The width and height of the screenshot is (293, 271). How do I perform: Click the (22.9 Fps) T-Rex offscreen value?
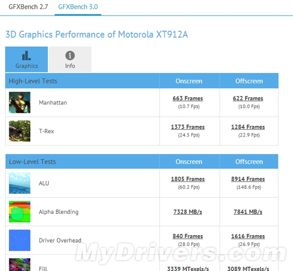pos(249,135)
